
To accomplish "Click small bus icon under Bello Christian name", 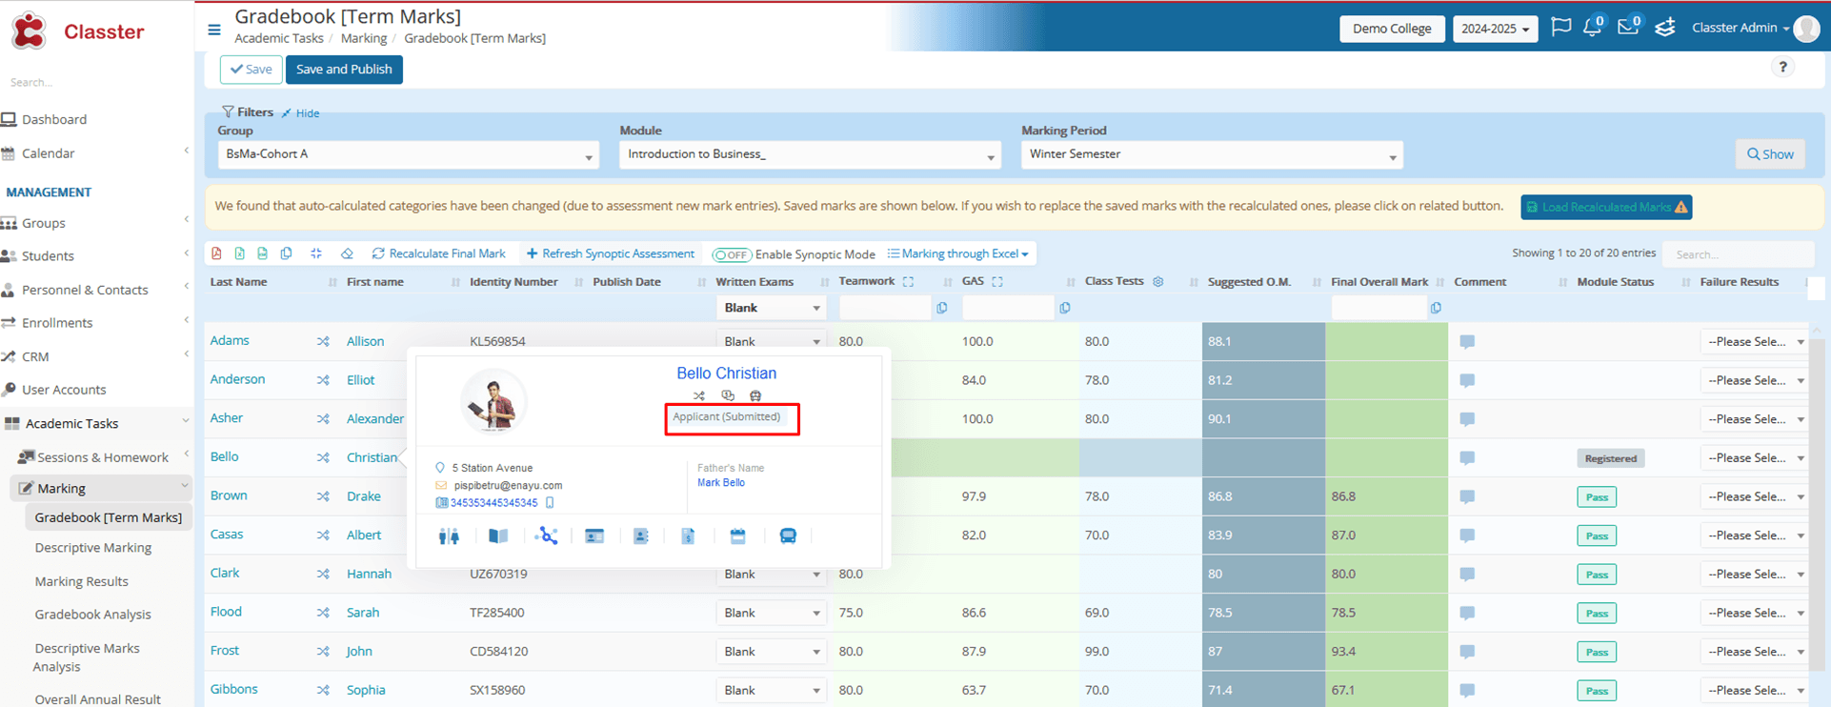I will tap(755, 395).
